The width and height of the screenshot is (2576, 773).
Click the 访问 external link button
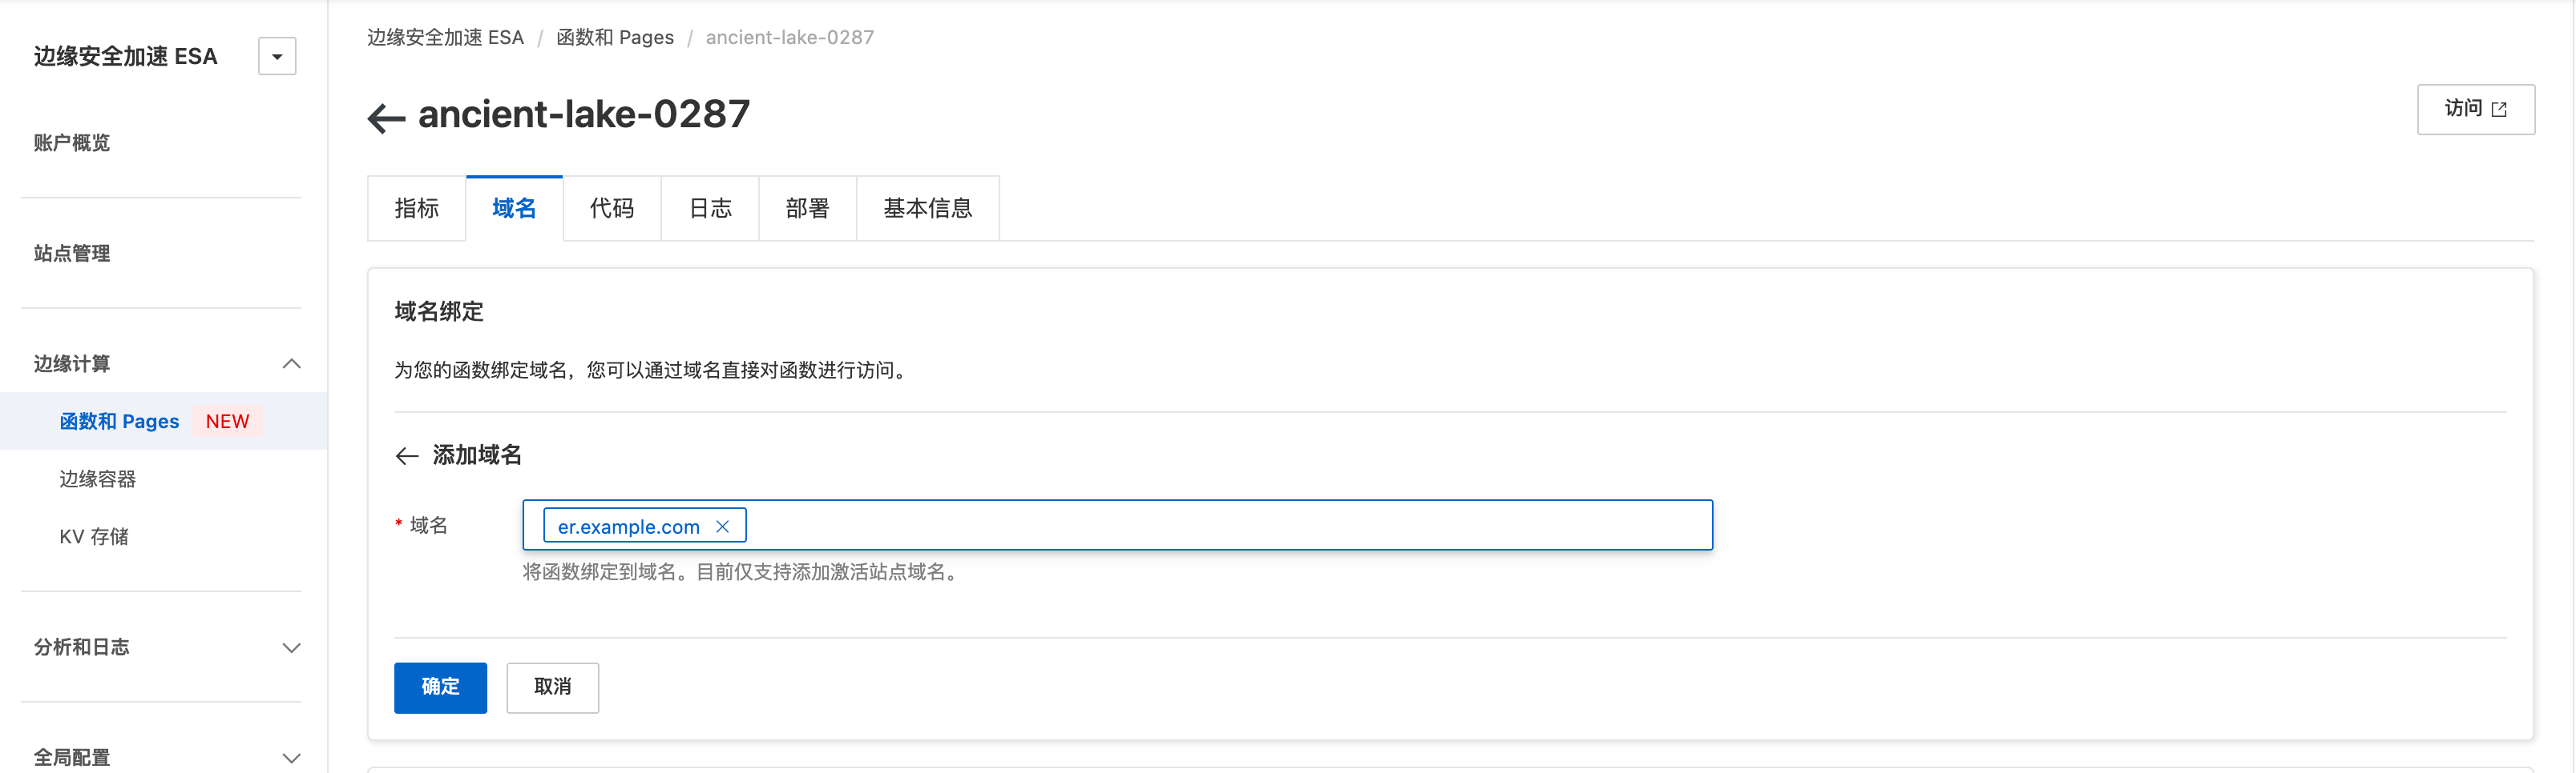click(x=2475, y=109)
